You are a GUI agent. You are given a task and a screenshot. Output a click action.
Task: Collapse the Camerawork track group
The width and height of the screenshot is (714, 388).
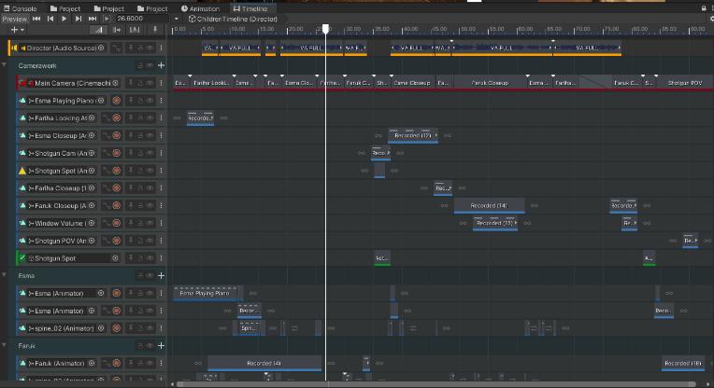[x=4, y=65]
